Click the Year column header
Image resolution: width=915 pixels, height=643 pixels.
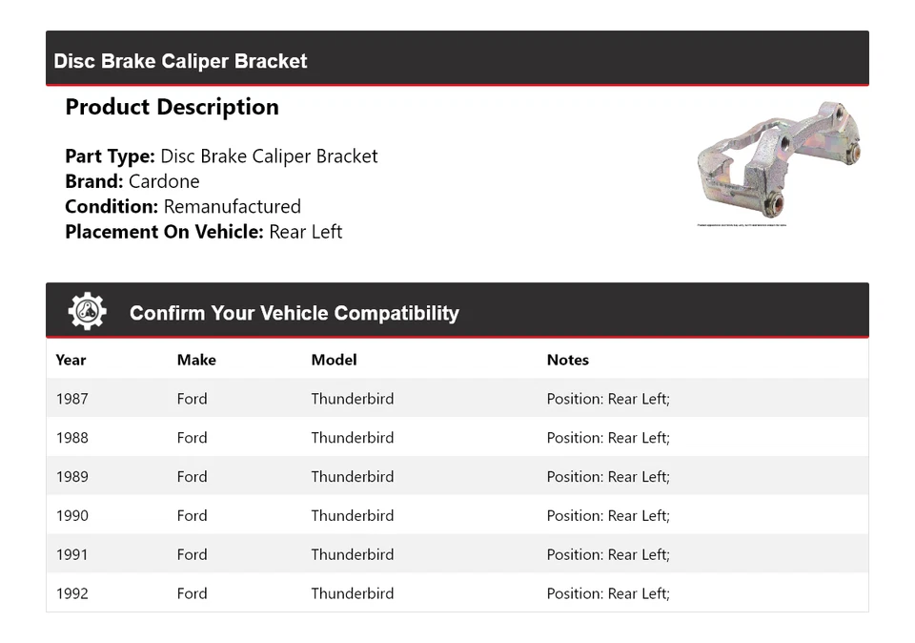[x=71, y=360]
